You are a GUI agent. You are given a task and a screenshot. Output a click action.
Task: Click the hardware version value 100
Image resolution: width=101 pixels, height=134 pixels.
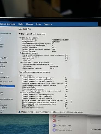tap(53, 49)
